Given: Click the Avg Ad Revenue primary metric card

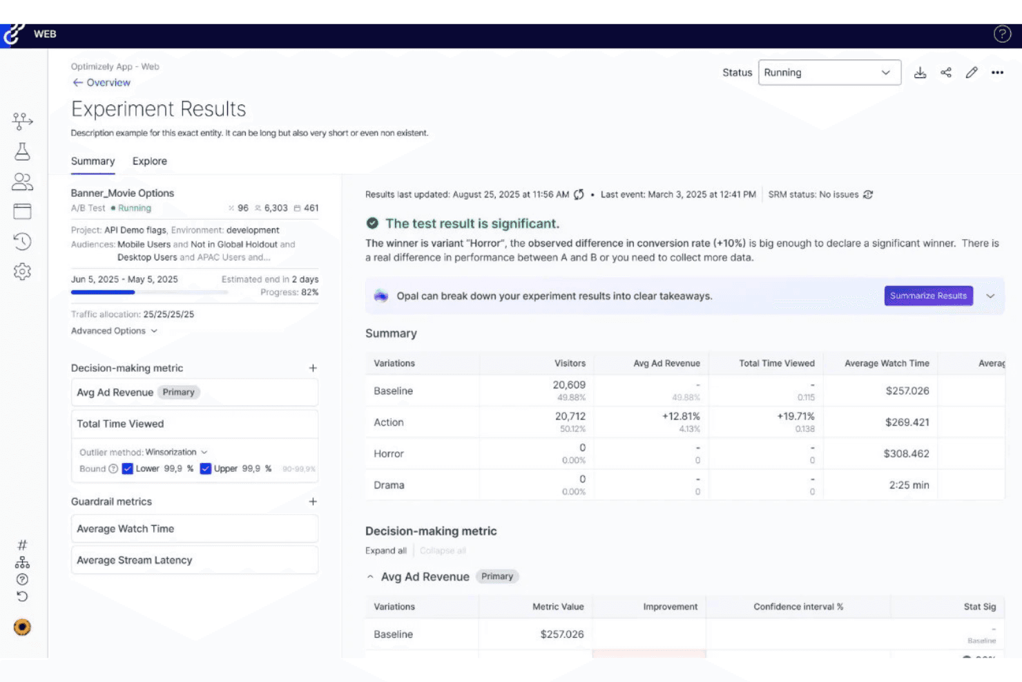Looking at the screenshot, I should [195, 392].
